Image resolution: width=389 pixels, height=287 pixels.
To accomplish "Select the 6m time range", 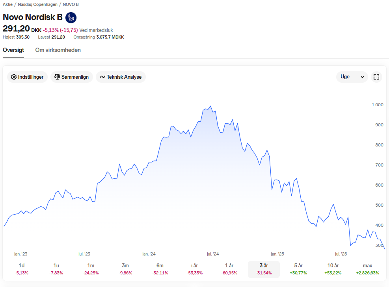I will [160, 269].
